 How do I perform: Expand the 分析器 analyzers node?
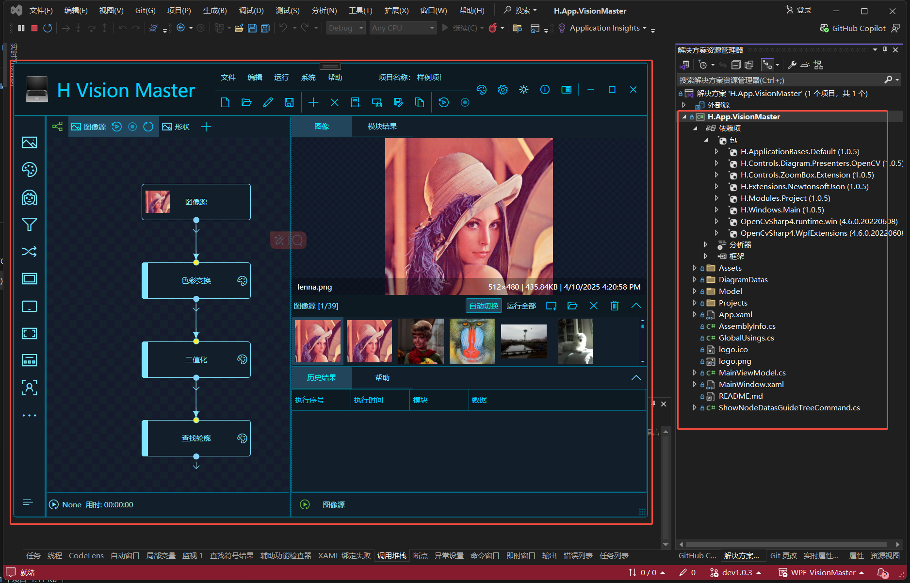706,244
